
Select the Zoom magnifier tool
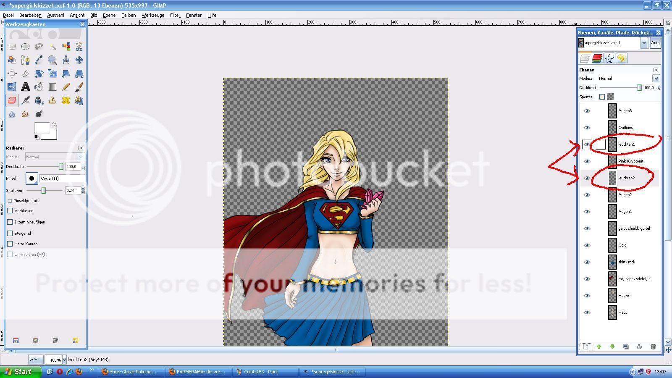click(x=52, y=60)
